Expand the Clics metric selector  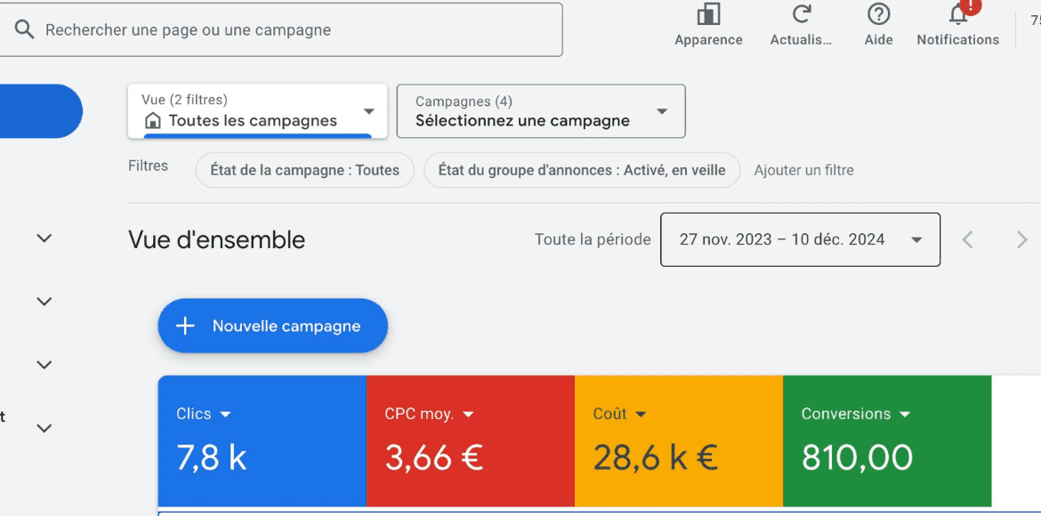point(225,415)
